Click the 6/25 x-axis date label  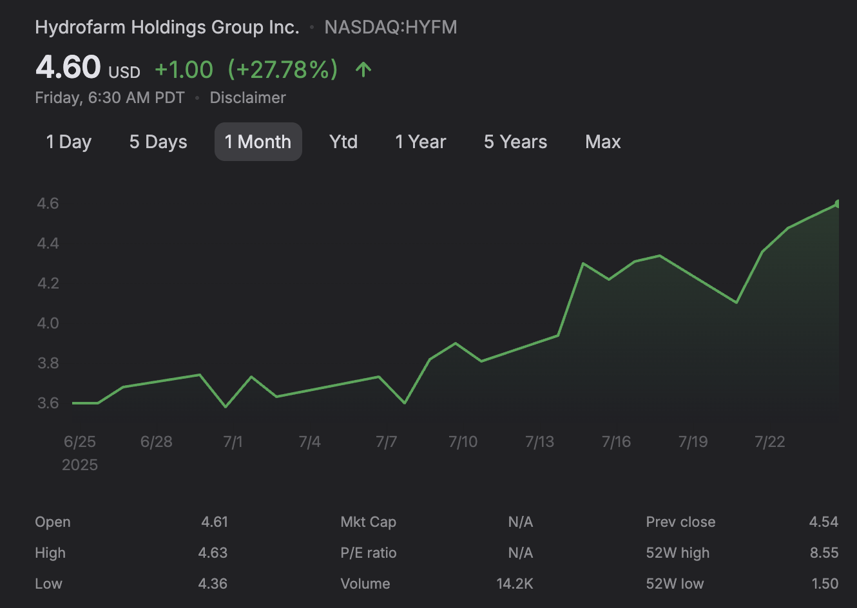pyautogui.click(x=80, y=442)
